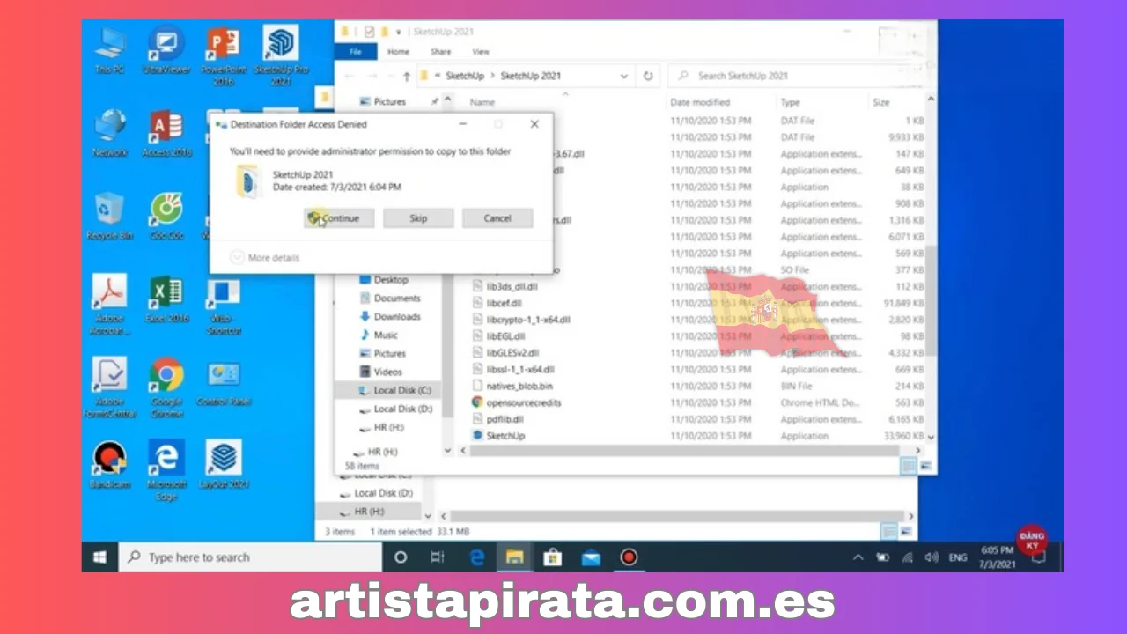Open the Share ribbon tab

[x=441, y=52]
